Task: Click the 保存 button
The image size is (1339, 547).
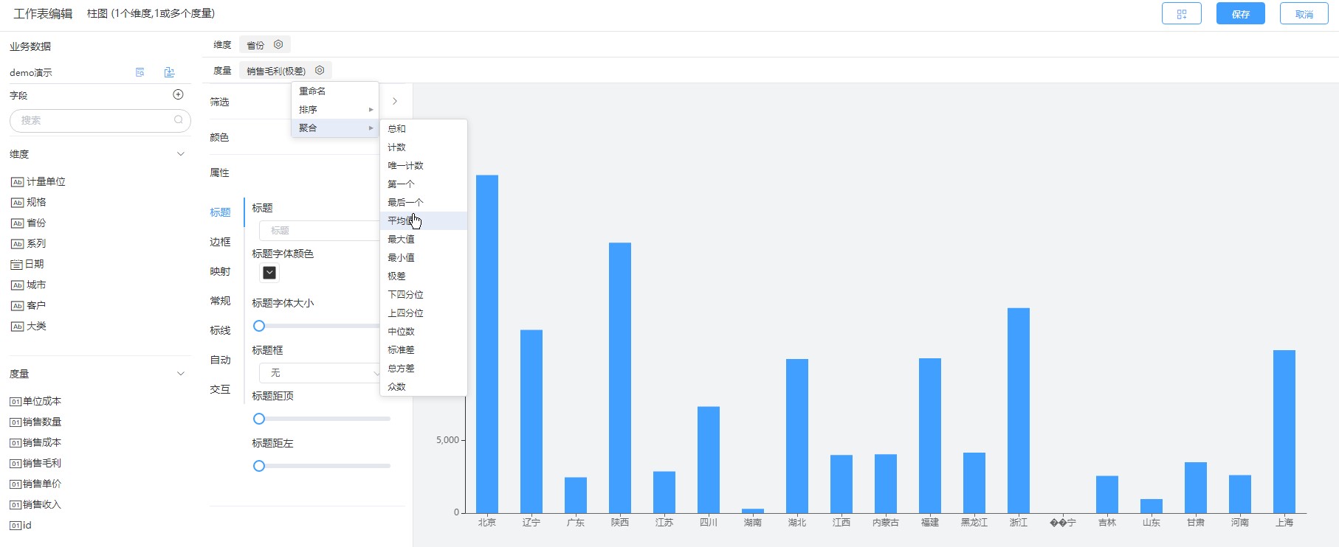Action: [1240, 14]
